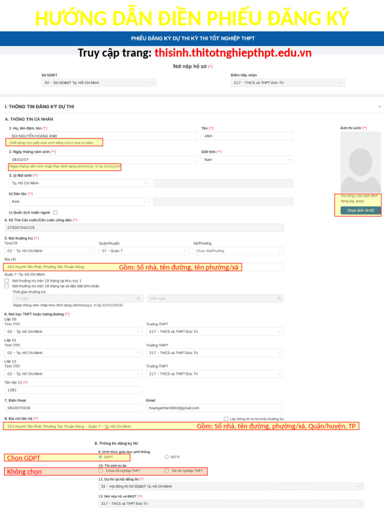Click the candidate photo placeholder

(360, 162)
